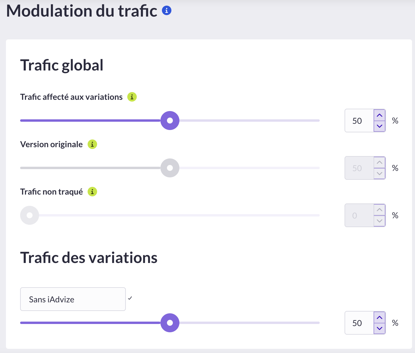
Task: Focus the Sans iAdvize percentage input field
Action: [x=359, y=323]
